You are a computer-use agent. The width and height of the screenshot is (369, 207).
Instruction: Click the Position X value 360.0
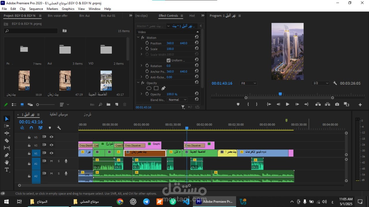coord(170,43)
